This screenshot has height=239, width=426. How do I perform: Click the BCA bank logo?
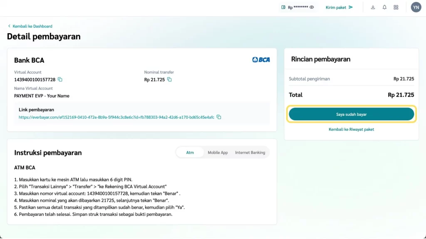pyautogui.click(x=261, y=60)
